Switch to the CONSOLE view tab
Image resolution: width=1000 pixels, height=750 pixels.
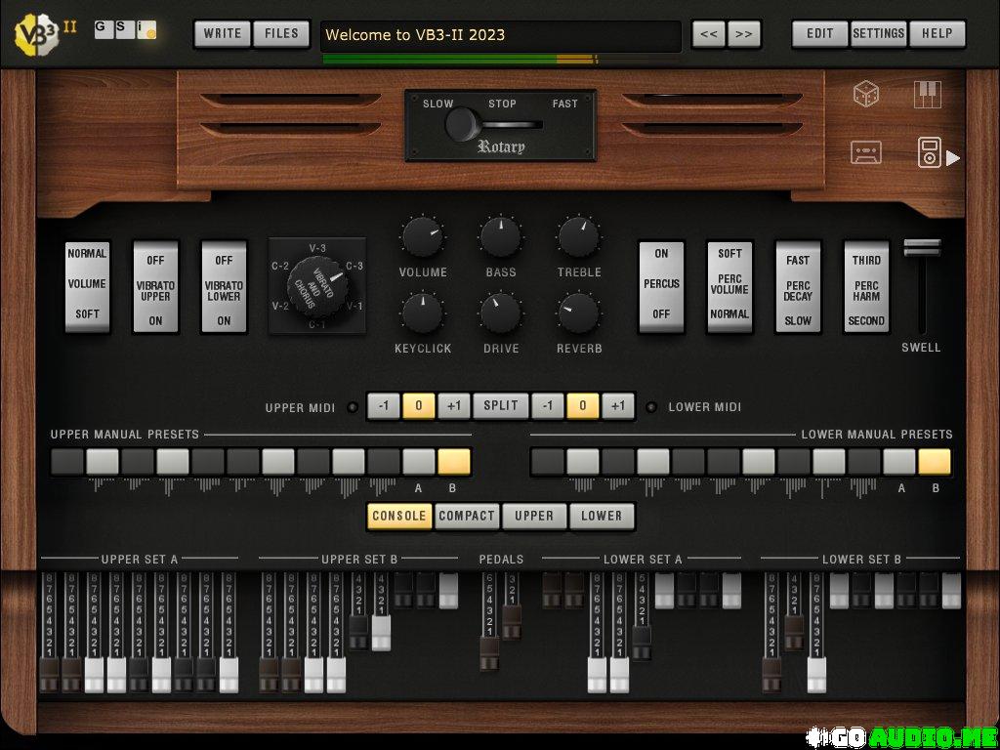399,516
